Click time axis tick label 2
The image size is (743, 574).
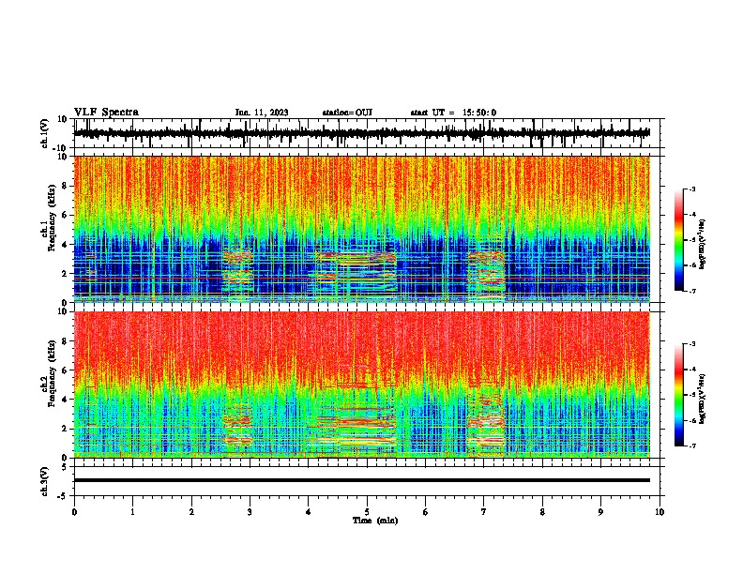191,512
